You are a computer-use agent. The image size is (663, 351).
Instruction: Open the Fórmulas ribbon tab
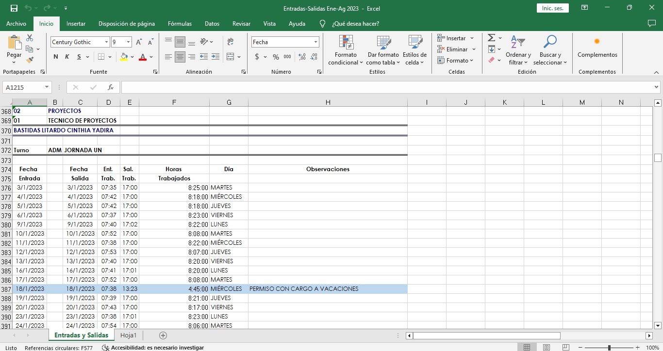pyautogui.click(x=180, y=24)
